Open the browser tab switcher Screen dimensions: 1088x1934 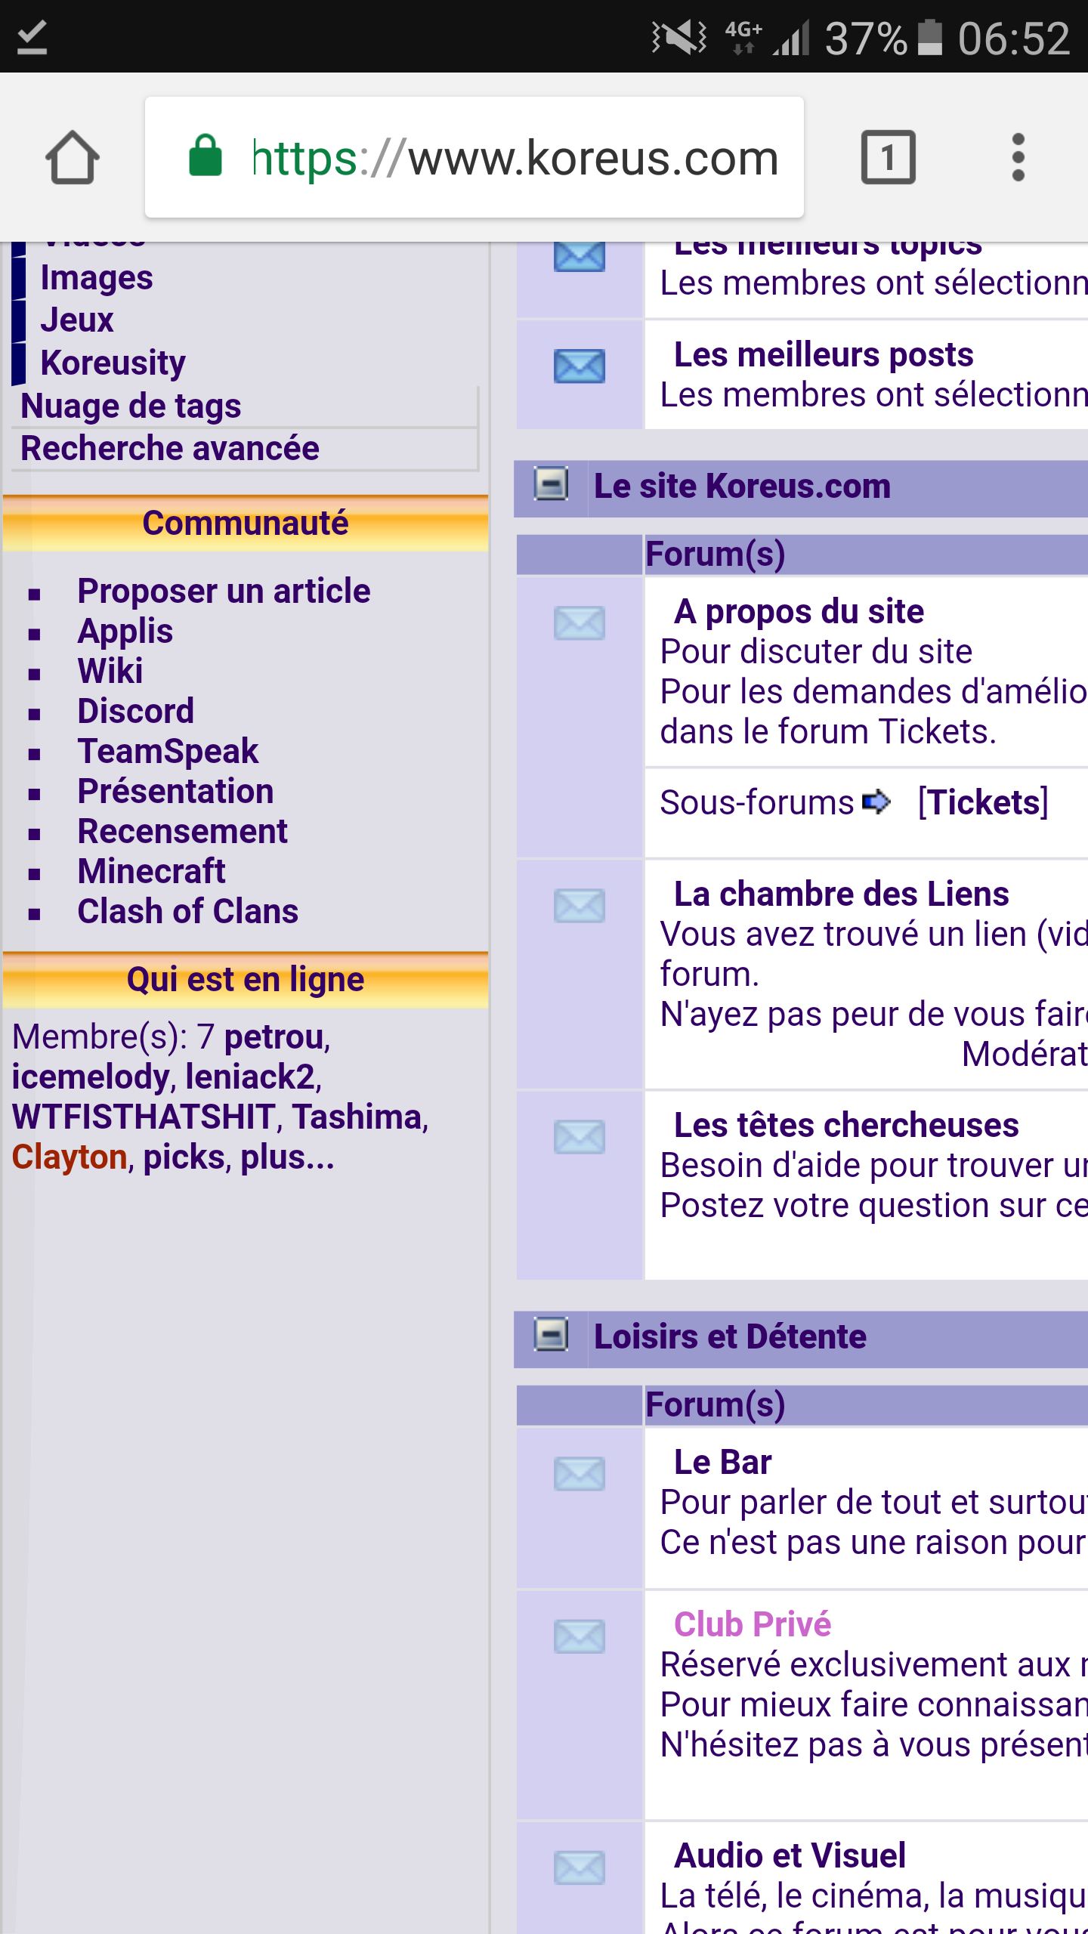[888, 157]
